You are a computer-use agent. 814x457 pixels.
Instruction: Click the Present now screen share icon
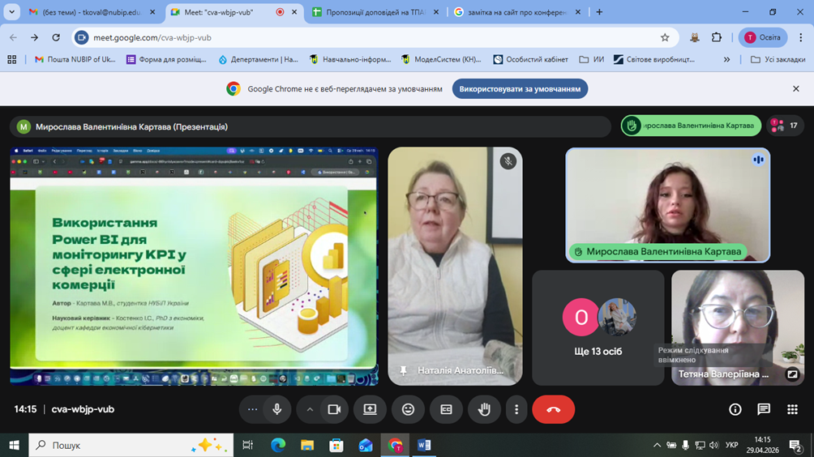(x=370, y=409)
